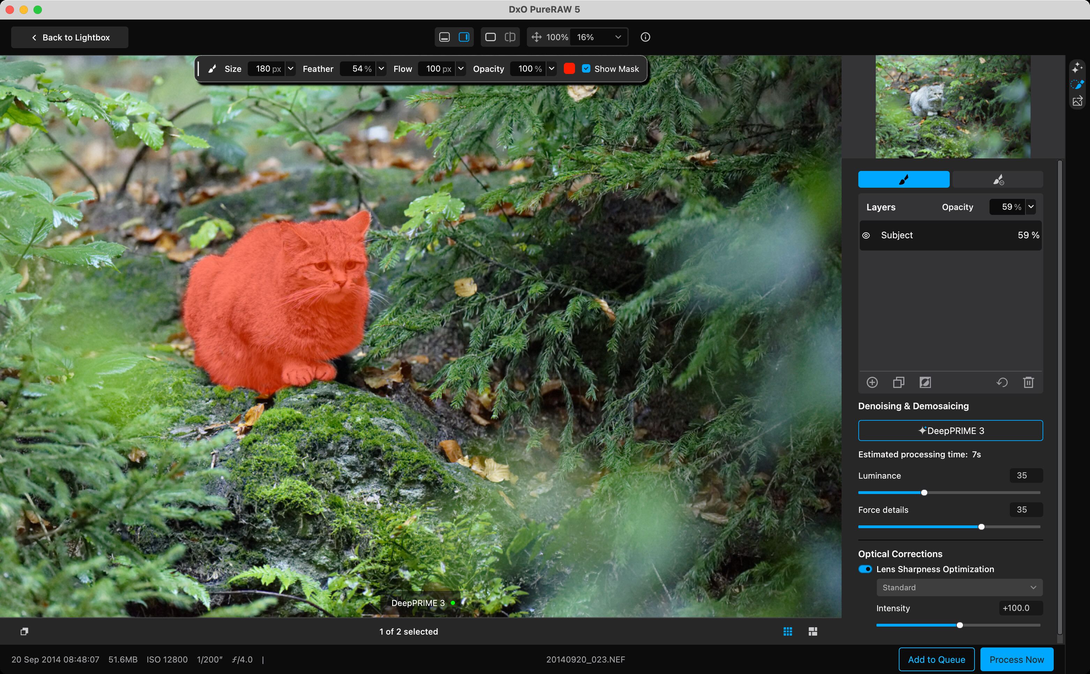Open the red mask color swatch
Viewport: 1090px width, 674px height.
[x=569, y=69]
